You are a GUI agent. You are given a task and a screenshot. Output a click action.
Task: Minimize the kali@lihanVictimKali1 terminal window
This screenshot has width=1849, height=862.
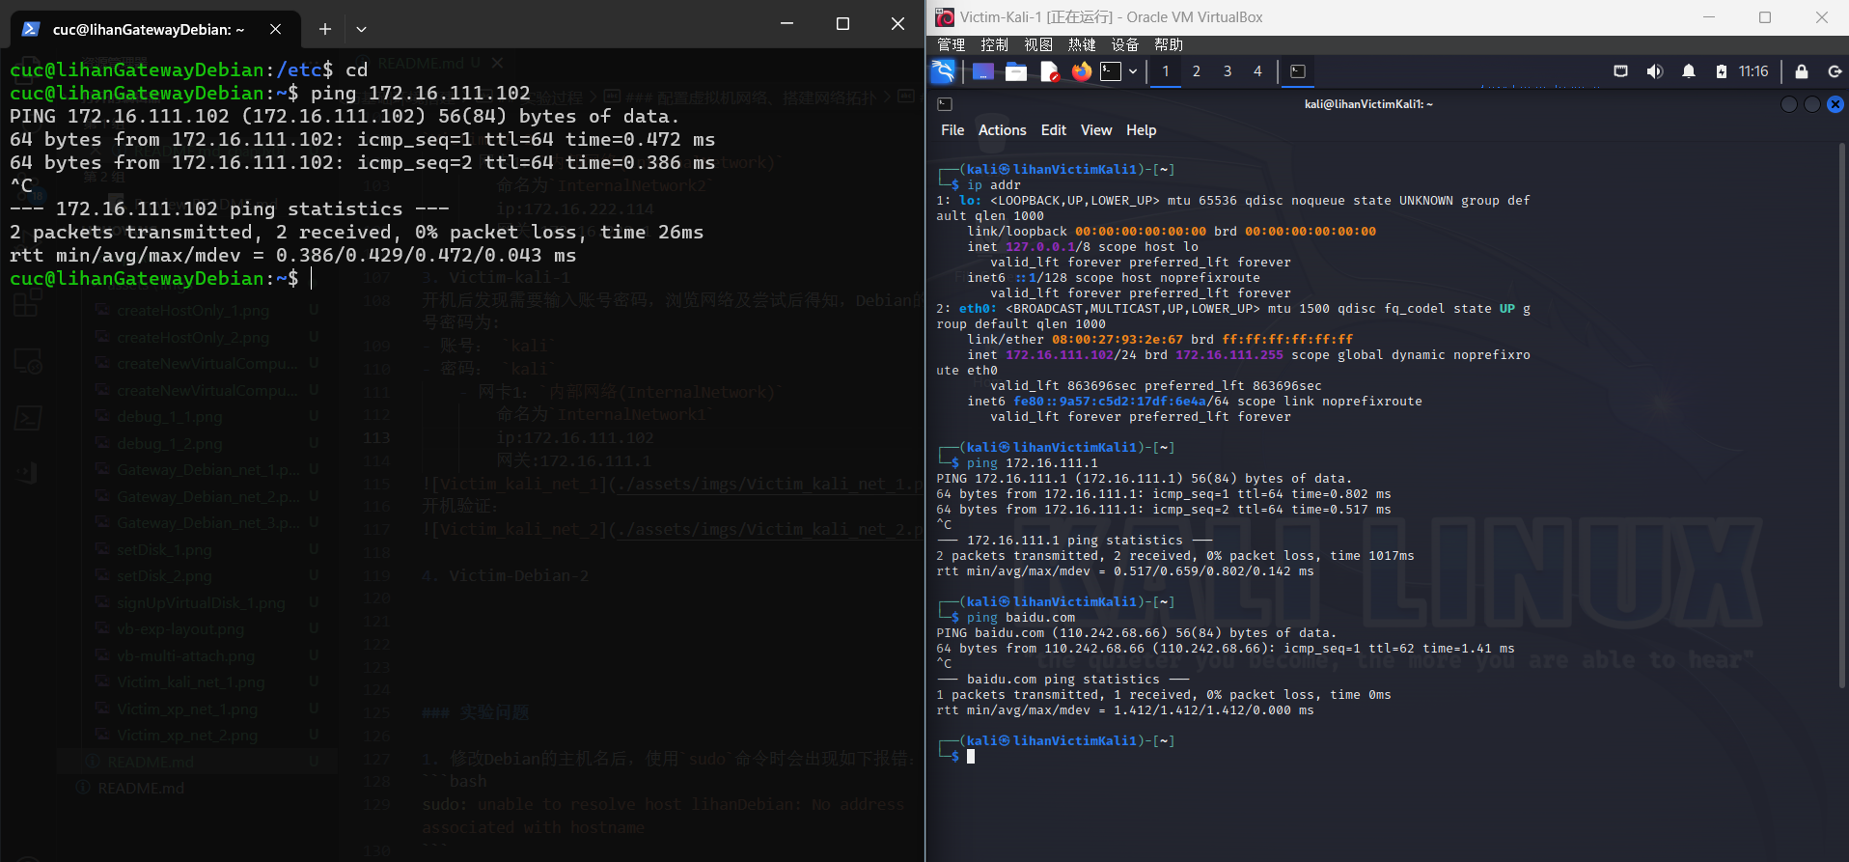pyautogui.click(x=1789, y=104)
